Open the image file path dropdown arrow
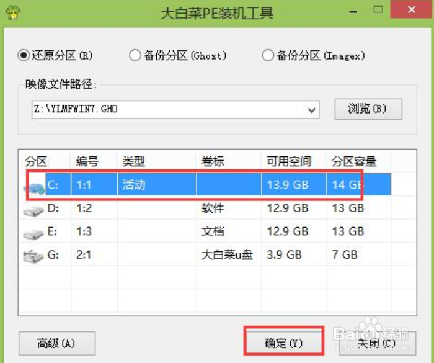 (x=312, y=110)
